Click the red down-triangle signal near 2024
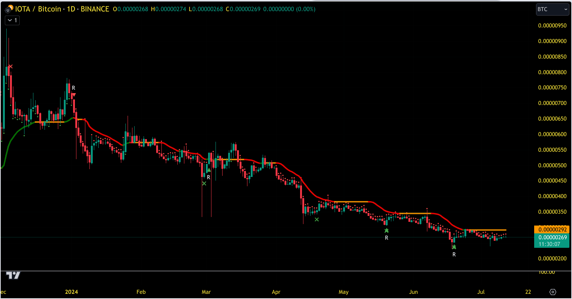This screenshot has height=299, width=572. (x=74, y=95)
